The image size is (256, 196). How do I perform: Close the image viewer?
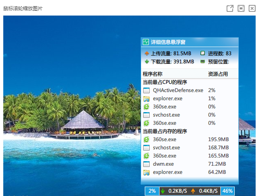point(252,8)
